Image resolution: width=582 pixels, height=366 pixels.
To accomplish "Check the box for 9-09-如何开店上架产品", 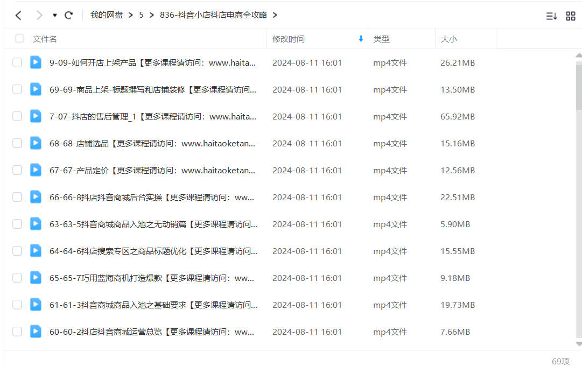I will [17, 62].
